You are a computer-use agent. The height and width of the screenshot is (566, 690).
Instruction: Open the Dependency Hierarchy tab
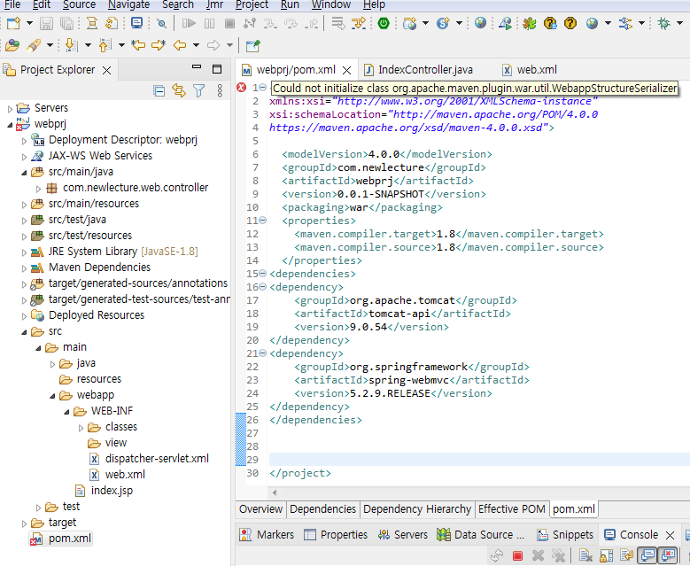pyautogui.click(x=416, y=508)
